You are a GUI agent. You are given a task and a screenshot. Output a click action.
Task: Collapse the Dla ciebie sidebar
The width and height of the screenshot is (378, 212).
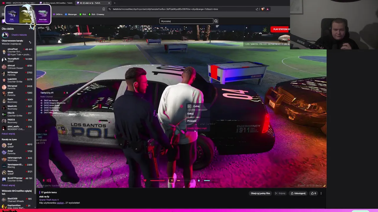click(x=30, y=29)
